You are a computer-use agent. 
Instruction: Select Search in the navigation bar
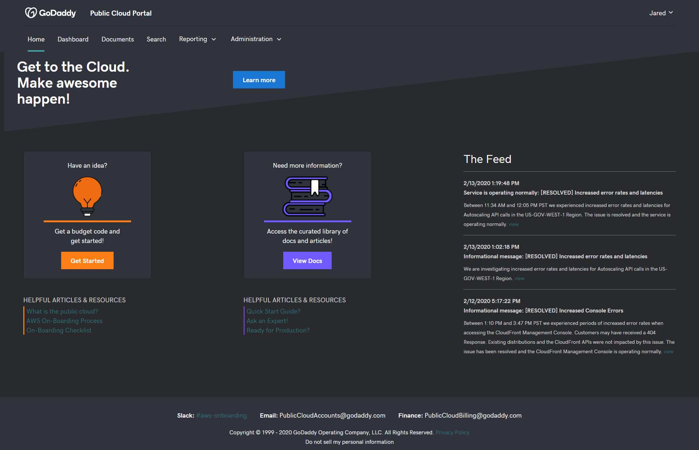tap(156, 39)
